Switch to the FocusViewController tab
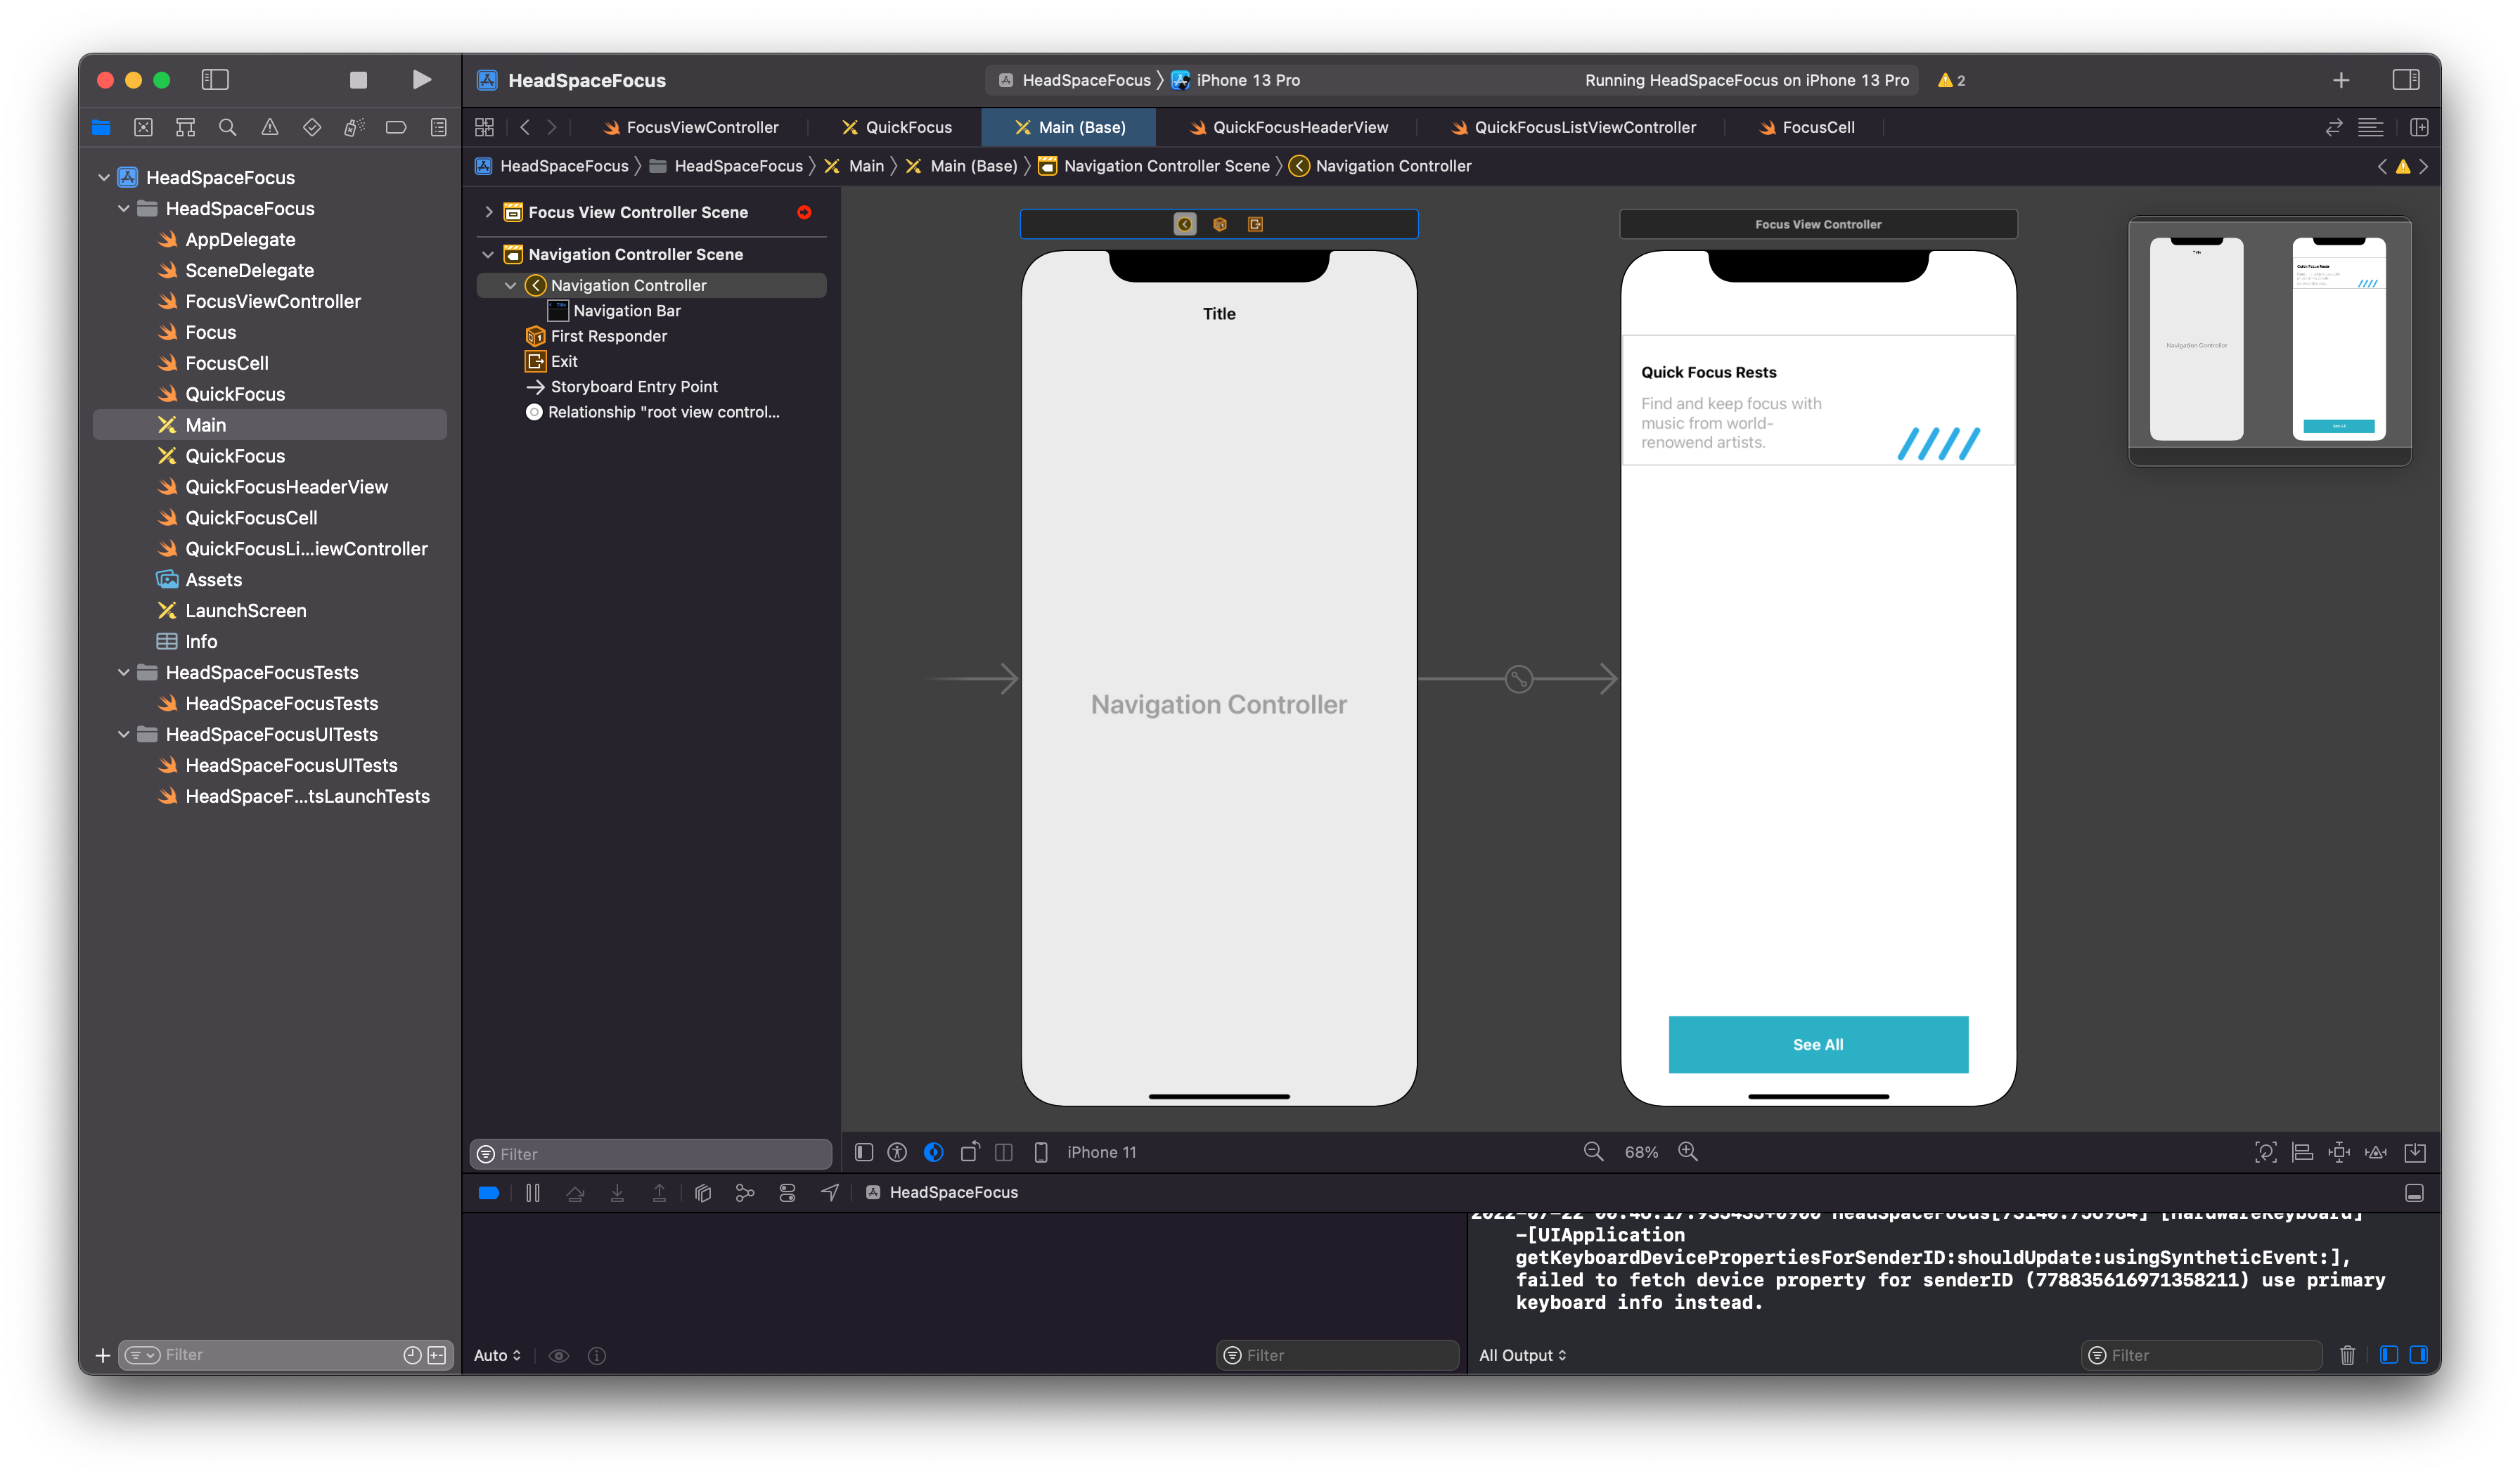The image size is (2520, 1479). (691, 127)
